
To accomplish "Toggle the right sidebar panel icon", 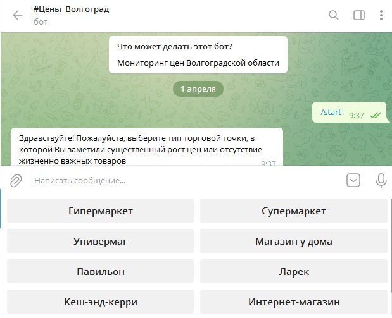I will pyautogui.click(x=358, y=15).
